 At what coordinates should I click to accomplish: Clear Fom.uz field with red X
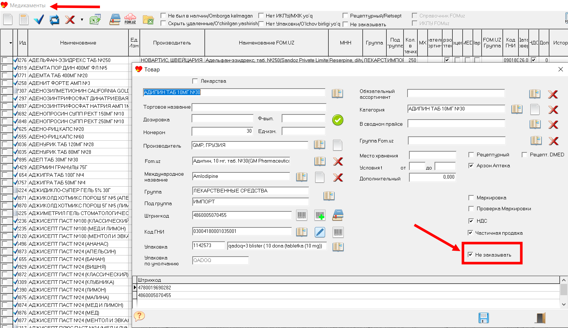click(338, 161)
